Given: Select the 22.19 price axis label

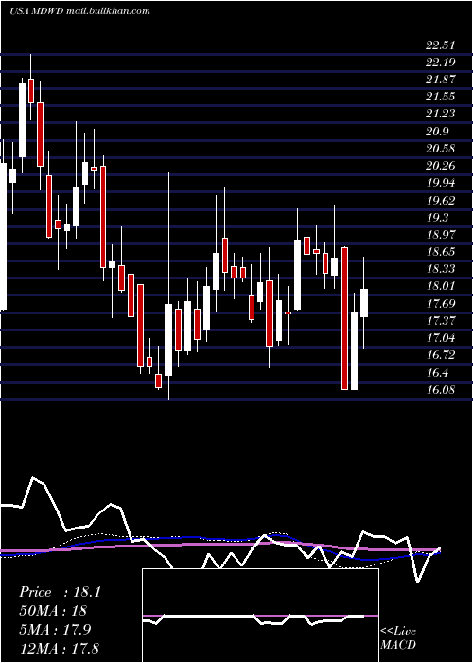Looking at the screenshot, I should pos(441,63).
